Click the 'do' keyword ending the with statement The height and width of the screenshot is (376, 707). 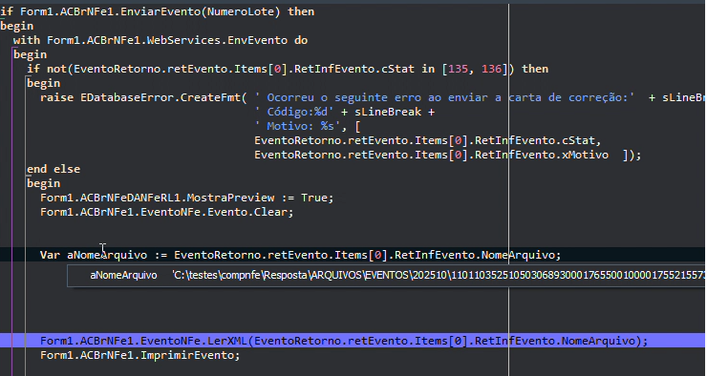pos(301,40)
